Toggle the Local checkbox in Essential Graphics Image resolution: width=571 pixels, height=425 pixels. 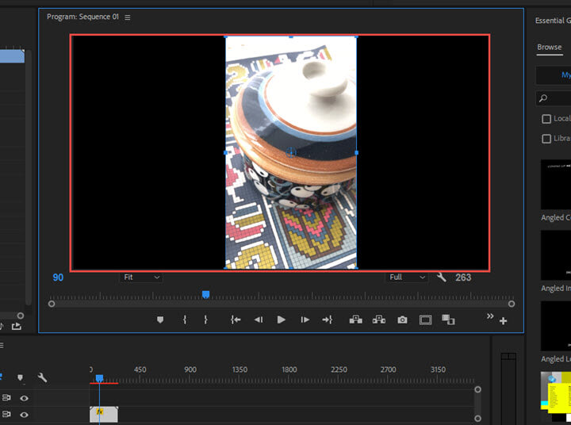point(546,119)
